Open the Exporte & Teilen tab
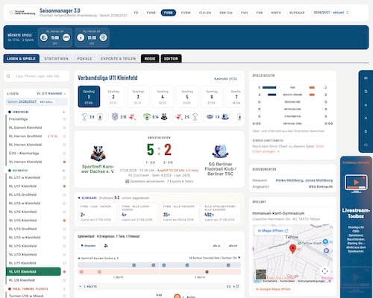Image resolution: width=373 pixels, height=298 pixels. [119, 59]
